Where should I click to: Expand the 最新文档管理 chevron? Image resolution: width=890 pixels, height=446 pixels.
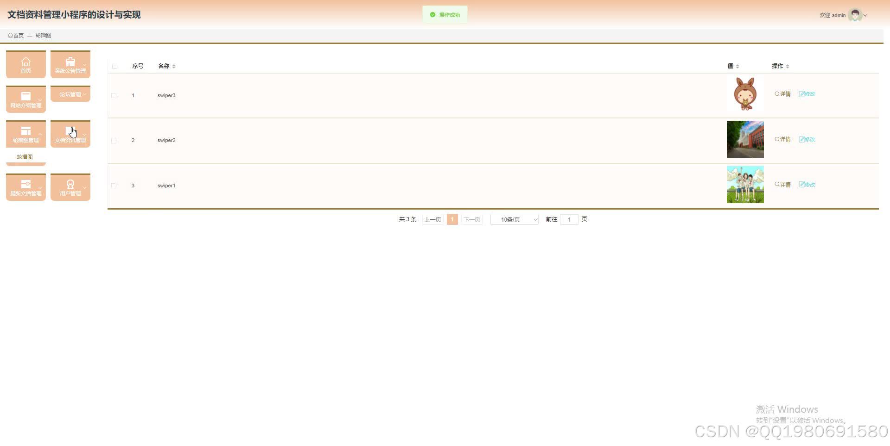coord(40,187)
